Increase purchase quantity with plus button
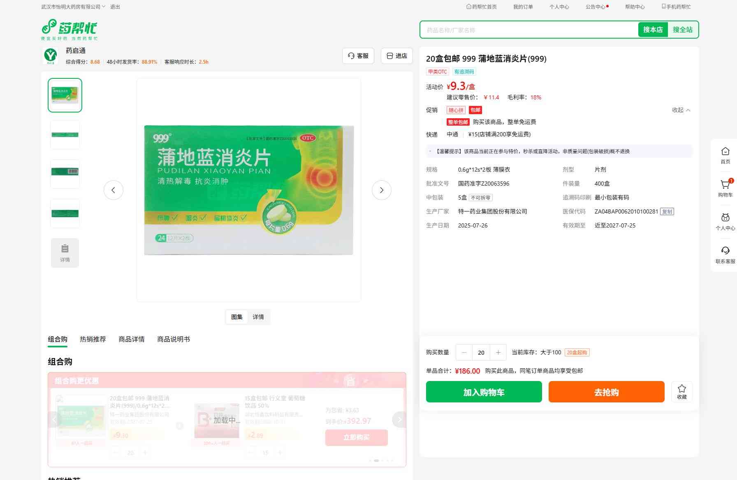This screenshot has width=737, height=480. point(498,352)
